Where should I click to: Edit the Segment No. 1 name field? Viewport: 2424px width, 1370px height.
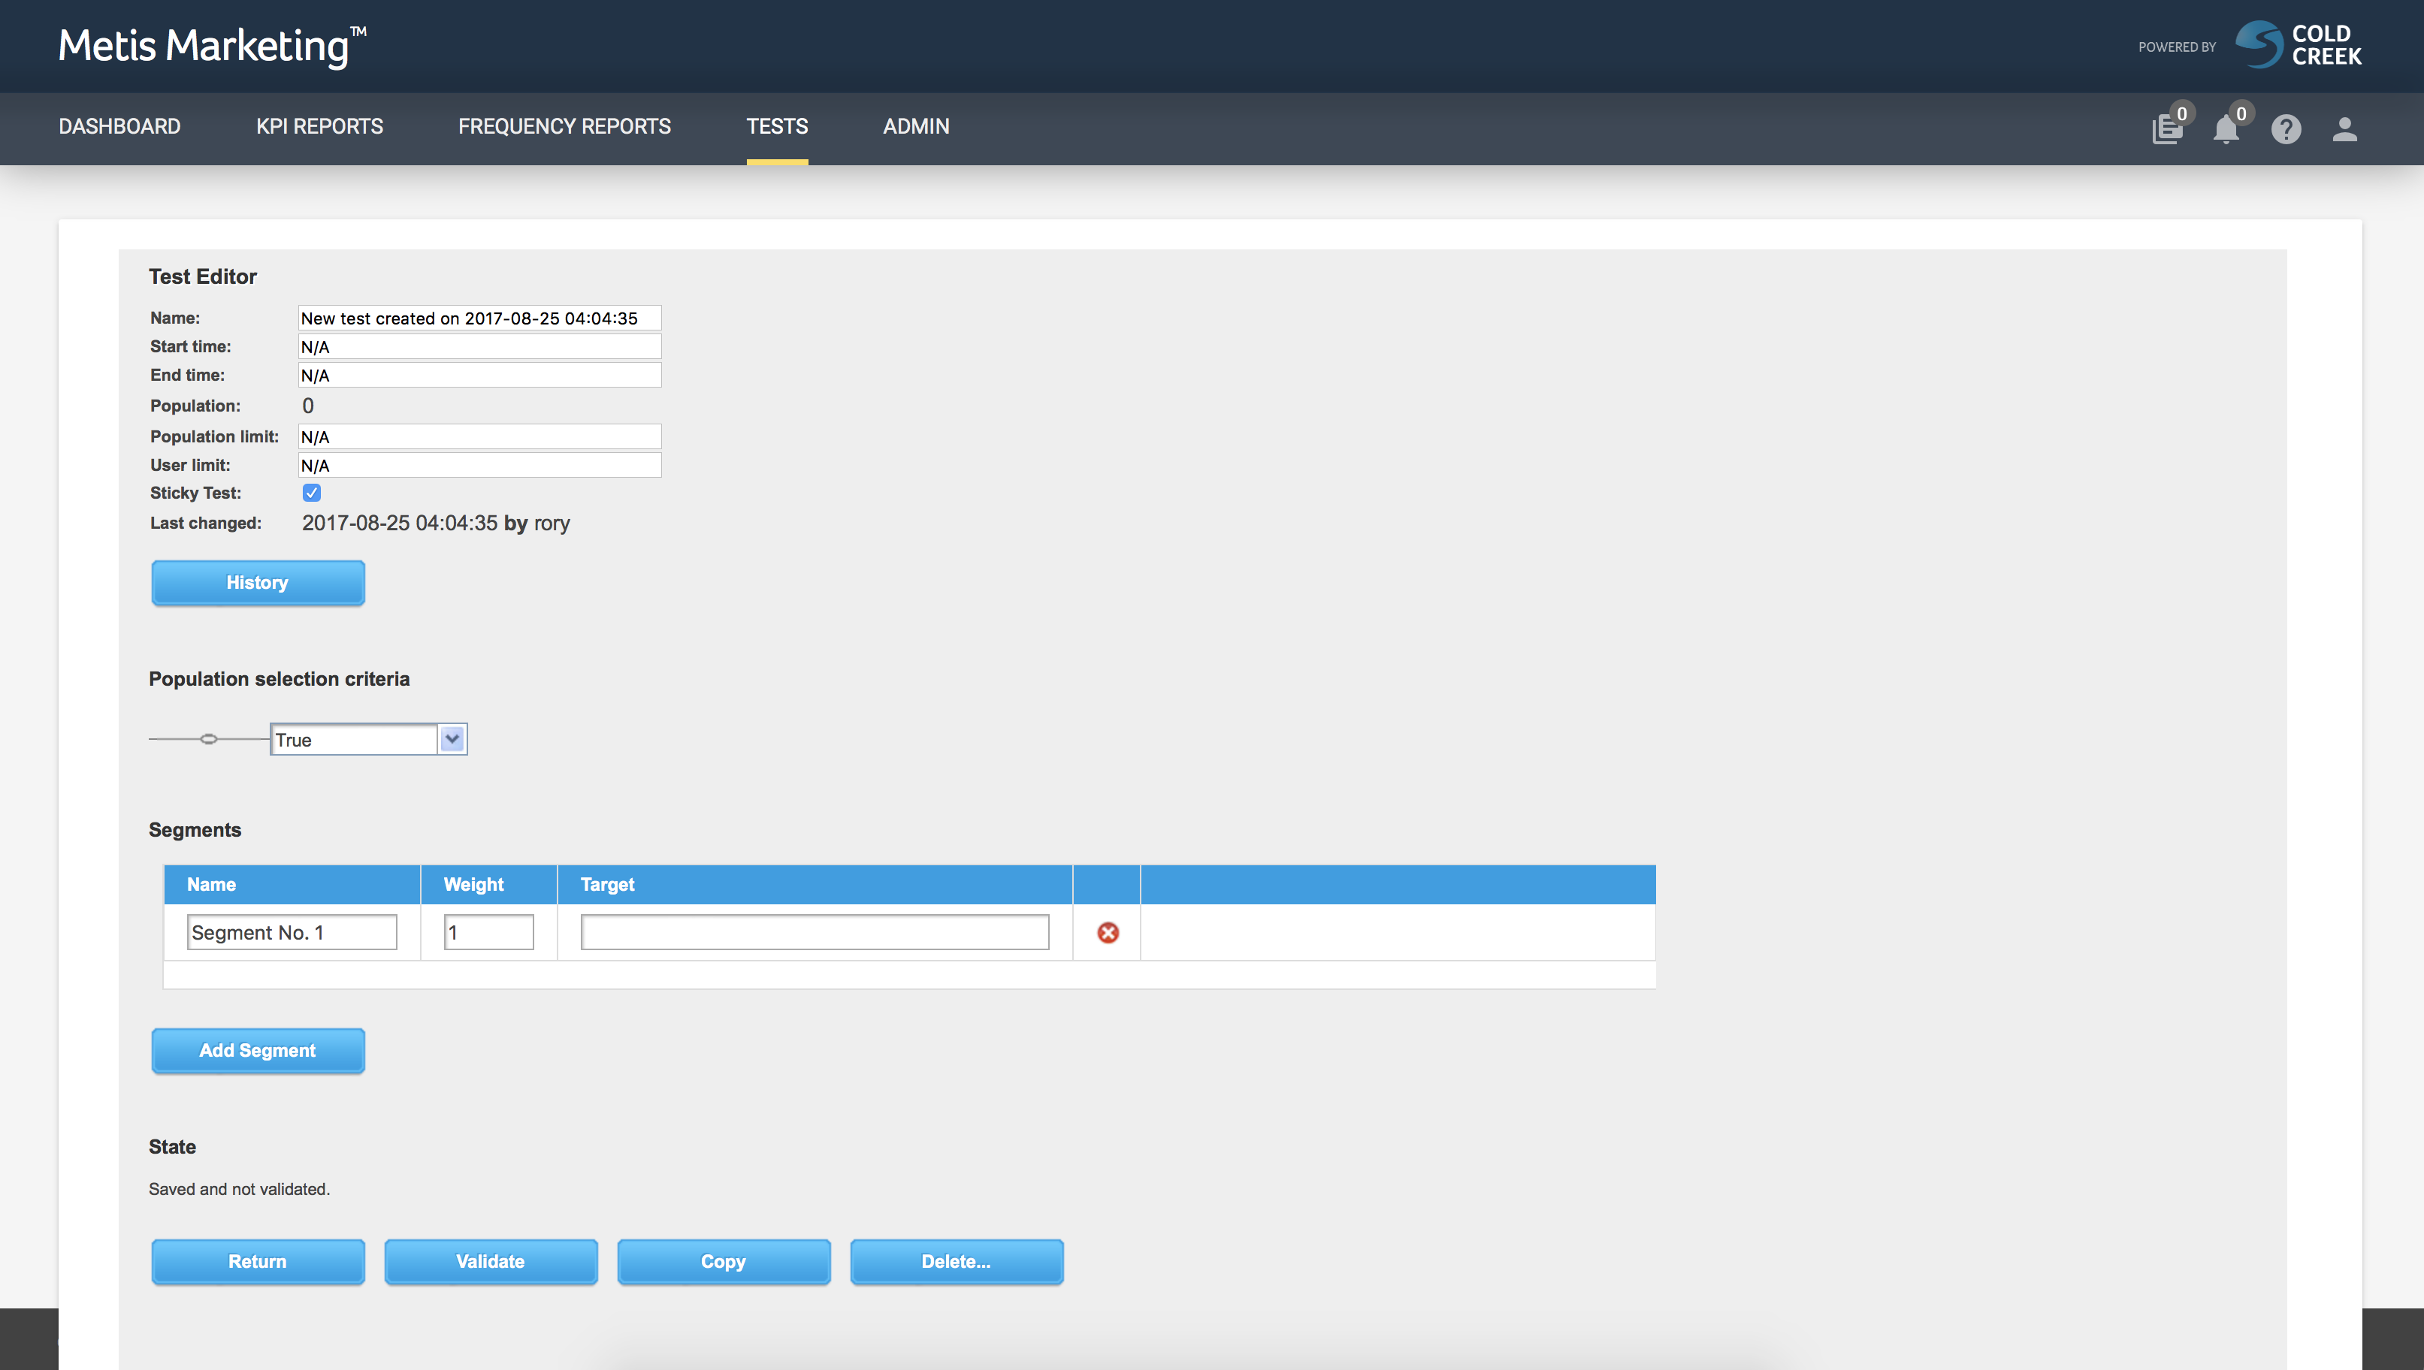(292, 932)
